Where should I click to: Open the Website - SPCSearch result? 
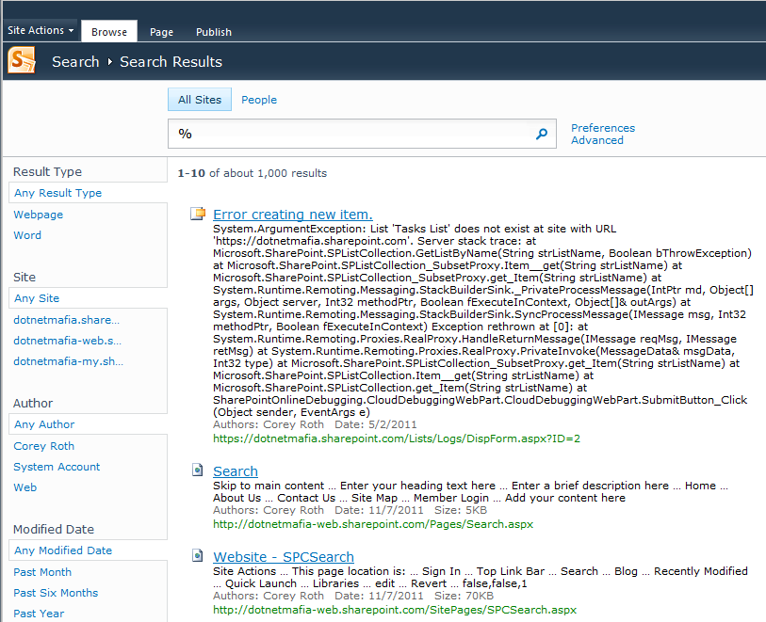pyautogui.click(x=284, y=557)
